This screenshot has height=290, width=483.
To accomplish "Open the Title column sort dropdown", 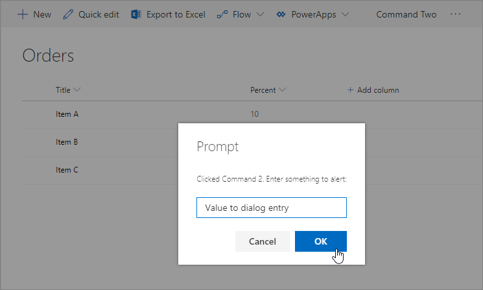I will coord(77,90).
